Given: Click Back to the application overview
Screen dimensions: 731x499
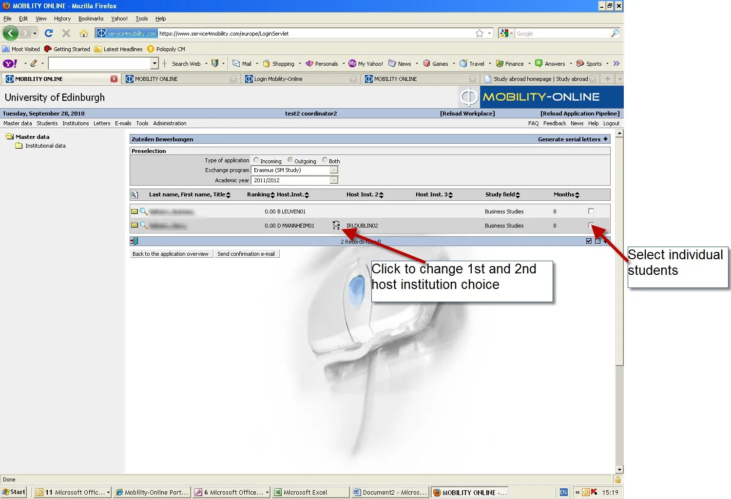Looking at the screenshot, I should pyautogui.click(x=171, y=254).
